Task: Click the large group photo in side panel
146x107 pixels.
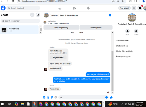Action: point(132,18)
